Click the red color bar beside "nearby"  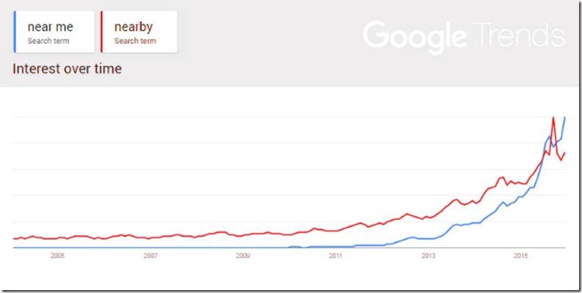(x=101, y=32)
